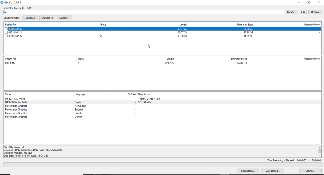Tick the 00001.MPLS playlist checkbox

click(6, 36)
